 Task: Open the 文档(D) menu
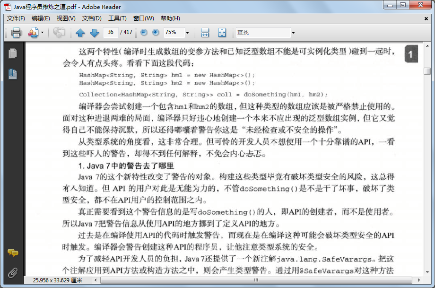pyautogui.click(x=92, y=18)
